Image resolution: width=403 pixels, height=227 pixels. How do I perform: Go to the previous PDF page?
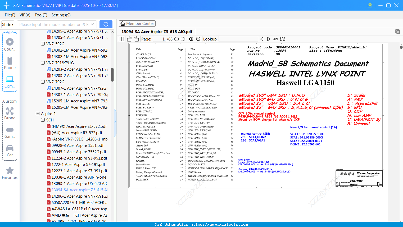(x=176, y=39)
